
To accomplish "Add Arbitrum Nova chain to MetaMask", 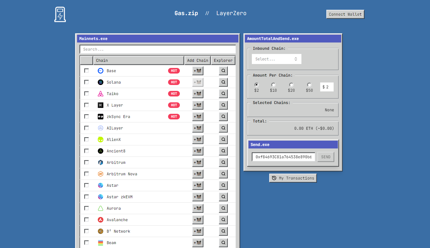I will (x=197, y=174).
